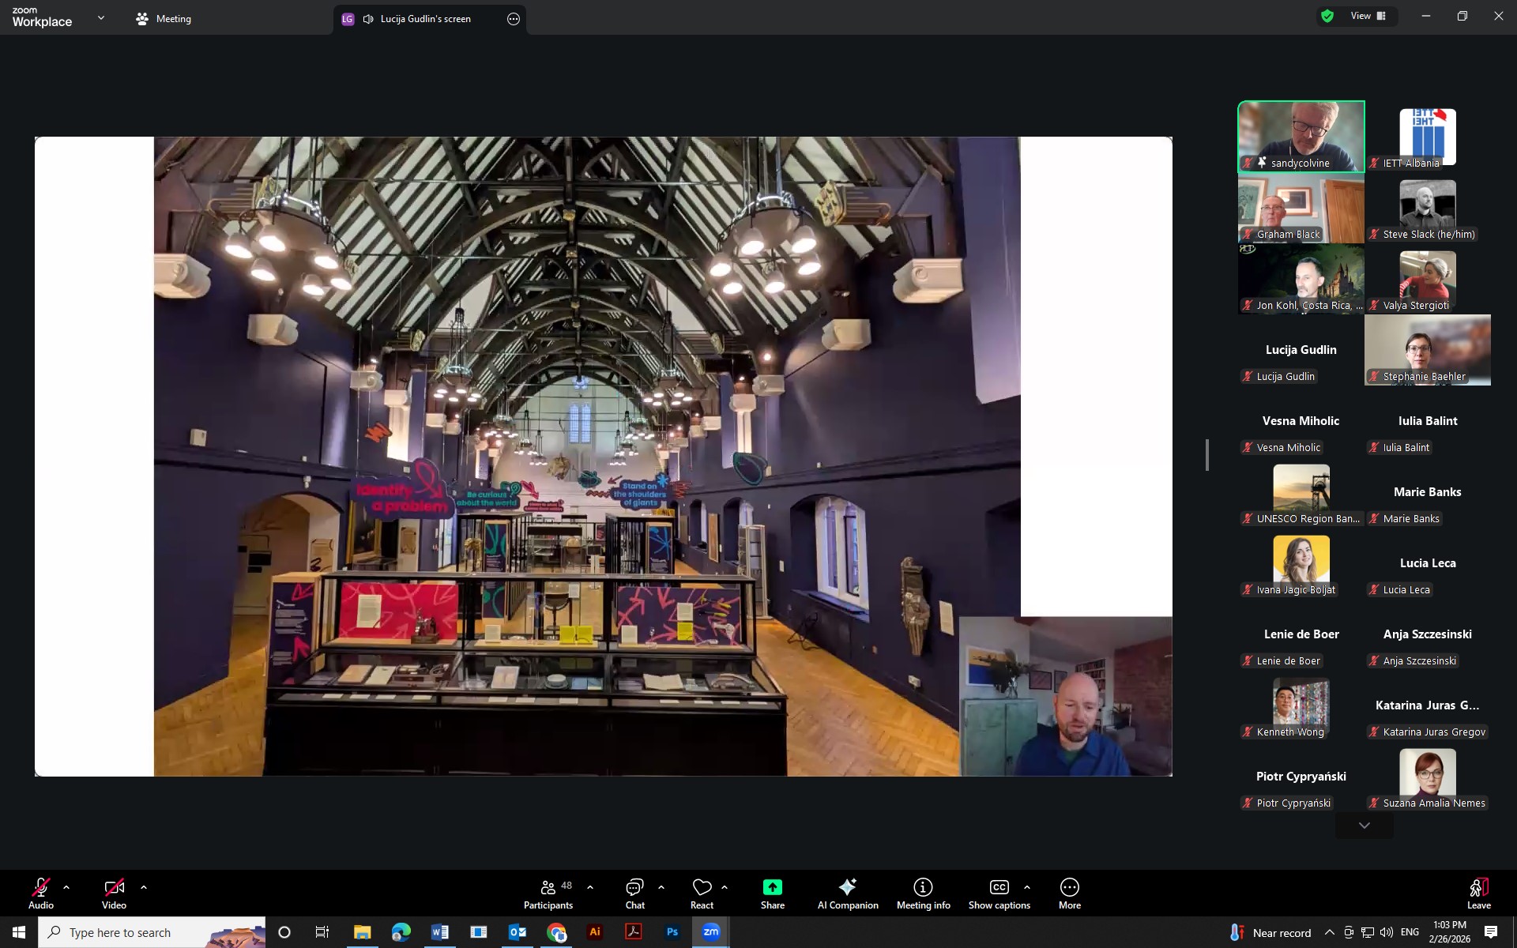Select sandycolvine's video thumbnail
Screen dimensions: 1517x948
click(1301, 134)
